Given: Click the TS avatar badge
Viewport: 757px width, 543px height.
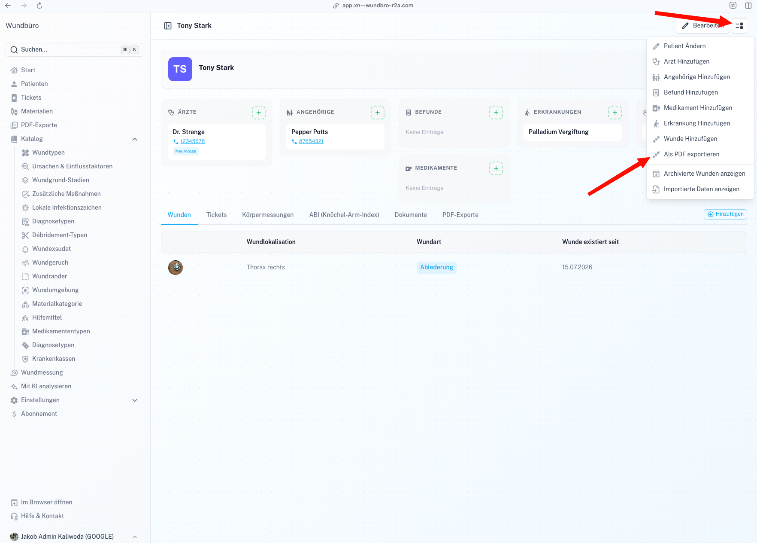Looking at the screenshot, I should pos(180,69).
